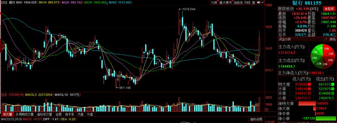Toggle the 均线 moving average display
The image size is (337, 123).
click(x=247, y=2)
